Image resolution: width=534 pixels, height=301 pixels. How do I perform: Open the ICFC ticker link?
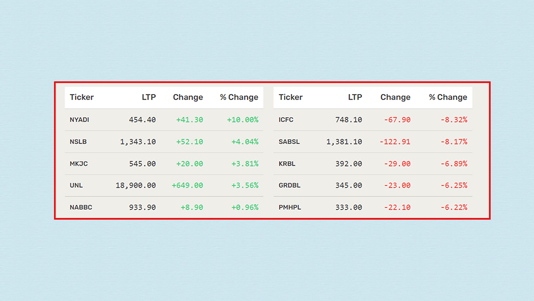click(286, 120)
